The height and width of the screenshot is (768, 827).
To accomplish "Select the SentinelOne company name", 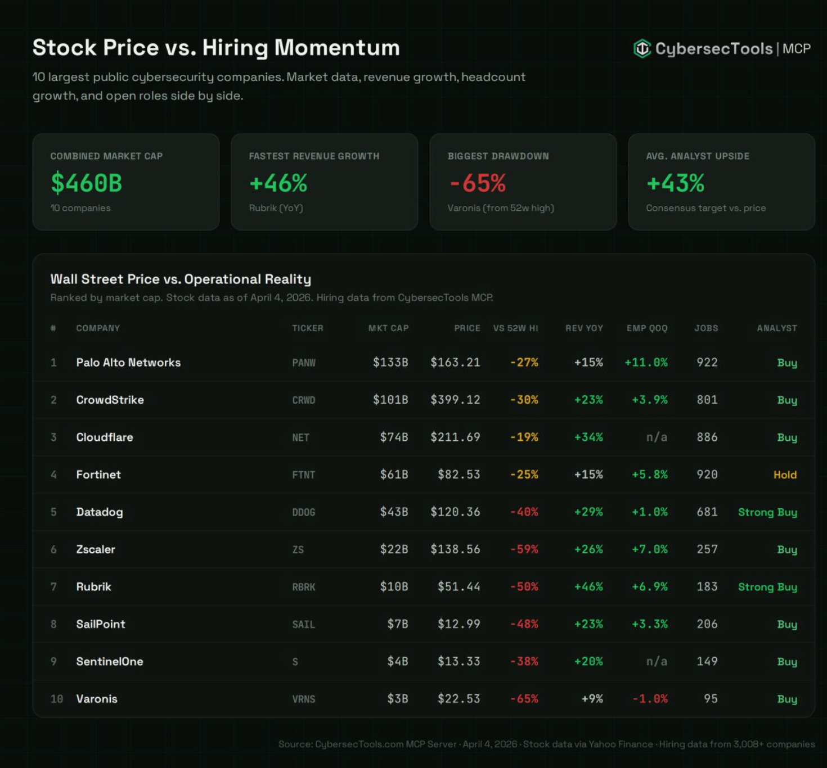I will coord(110,661).
